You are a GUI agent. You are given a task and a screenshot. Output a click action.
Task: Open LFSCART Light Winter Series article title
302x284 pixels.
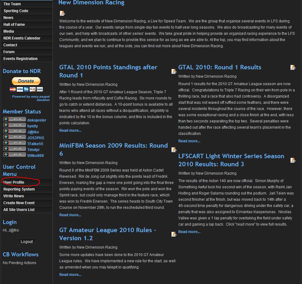tap(231, 160)
